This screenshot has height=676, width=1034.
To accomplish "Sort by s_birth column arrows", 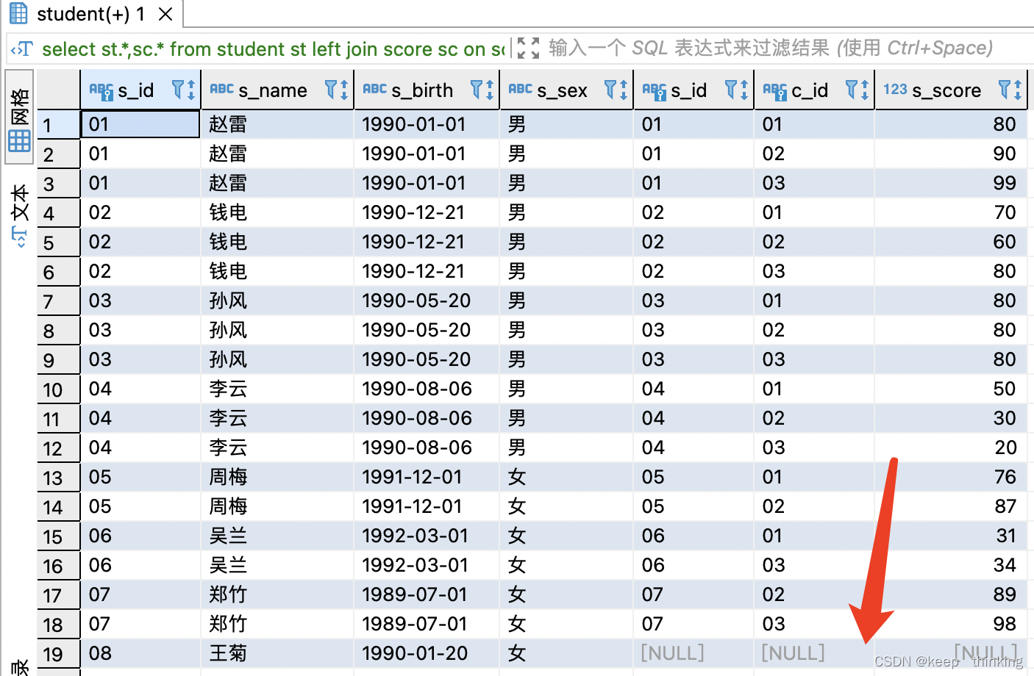I will [490, 90].
